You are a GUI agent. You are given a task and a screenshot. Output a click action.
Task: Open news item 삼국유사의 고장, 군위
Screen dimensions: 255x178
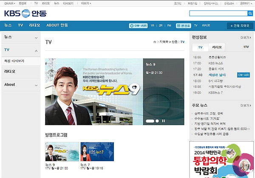pos(209,113)
